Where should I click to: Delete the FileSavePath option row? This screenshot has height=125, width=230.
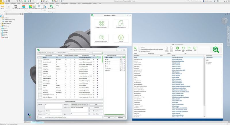pyautogui.click(x=97, y=60)
